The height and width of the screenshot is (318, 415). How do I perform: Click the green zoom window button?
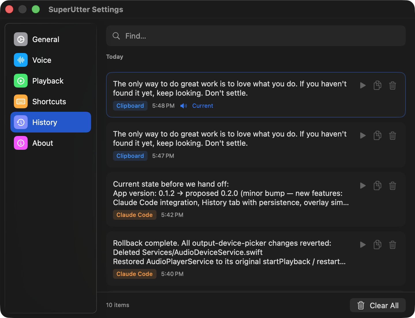(36, 9)
